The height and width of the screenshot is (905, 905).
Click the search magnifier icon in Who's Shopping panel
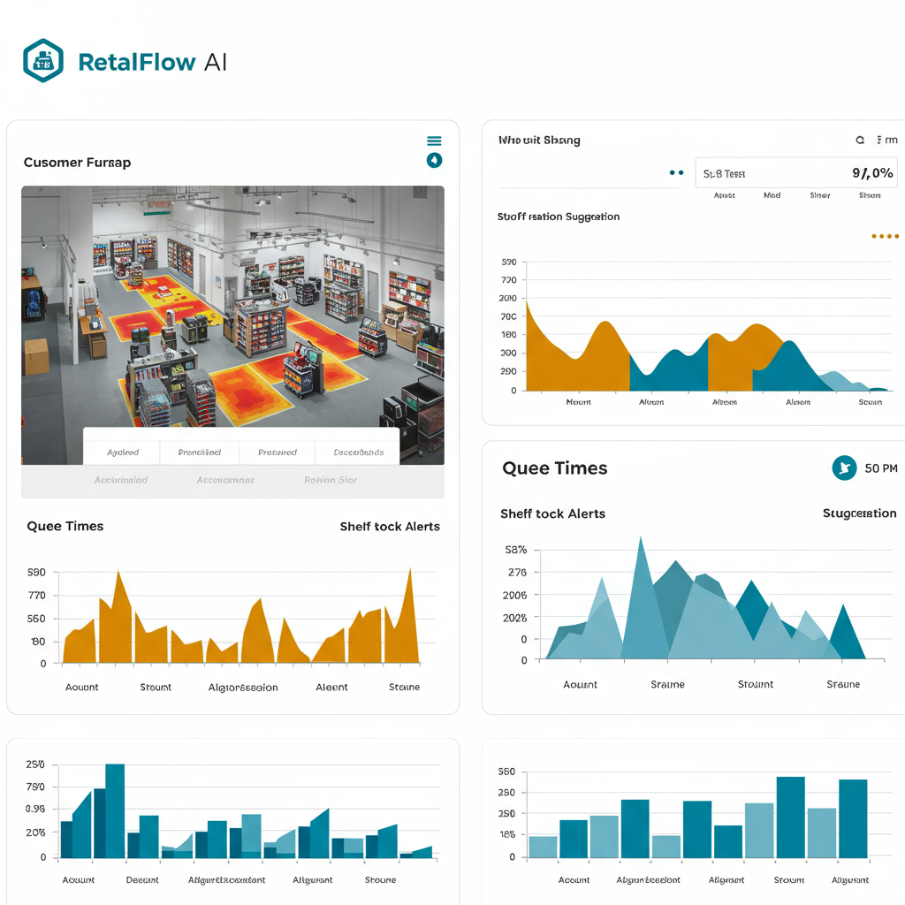(859, 140)
